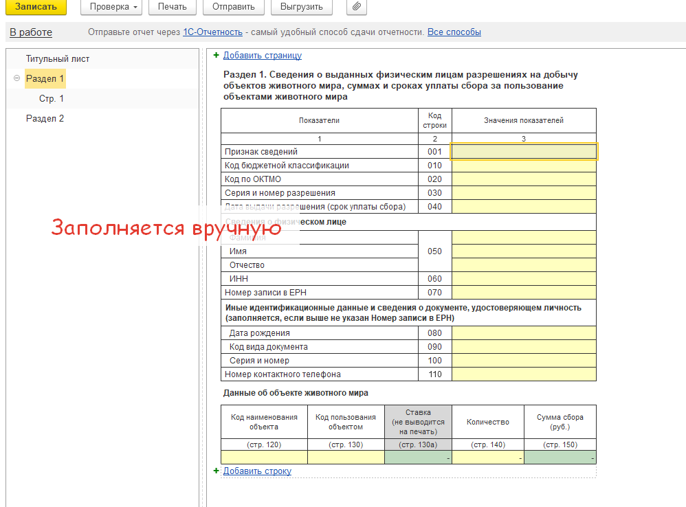Open the 1С-Отчетность link
This screenshot has width=686, height=507.
pos(212,32)
